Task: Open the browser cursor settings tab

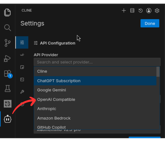Action: point(22,67)
